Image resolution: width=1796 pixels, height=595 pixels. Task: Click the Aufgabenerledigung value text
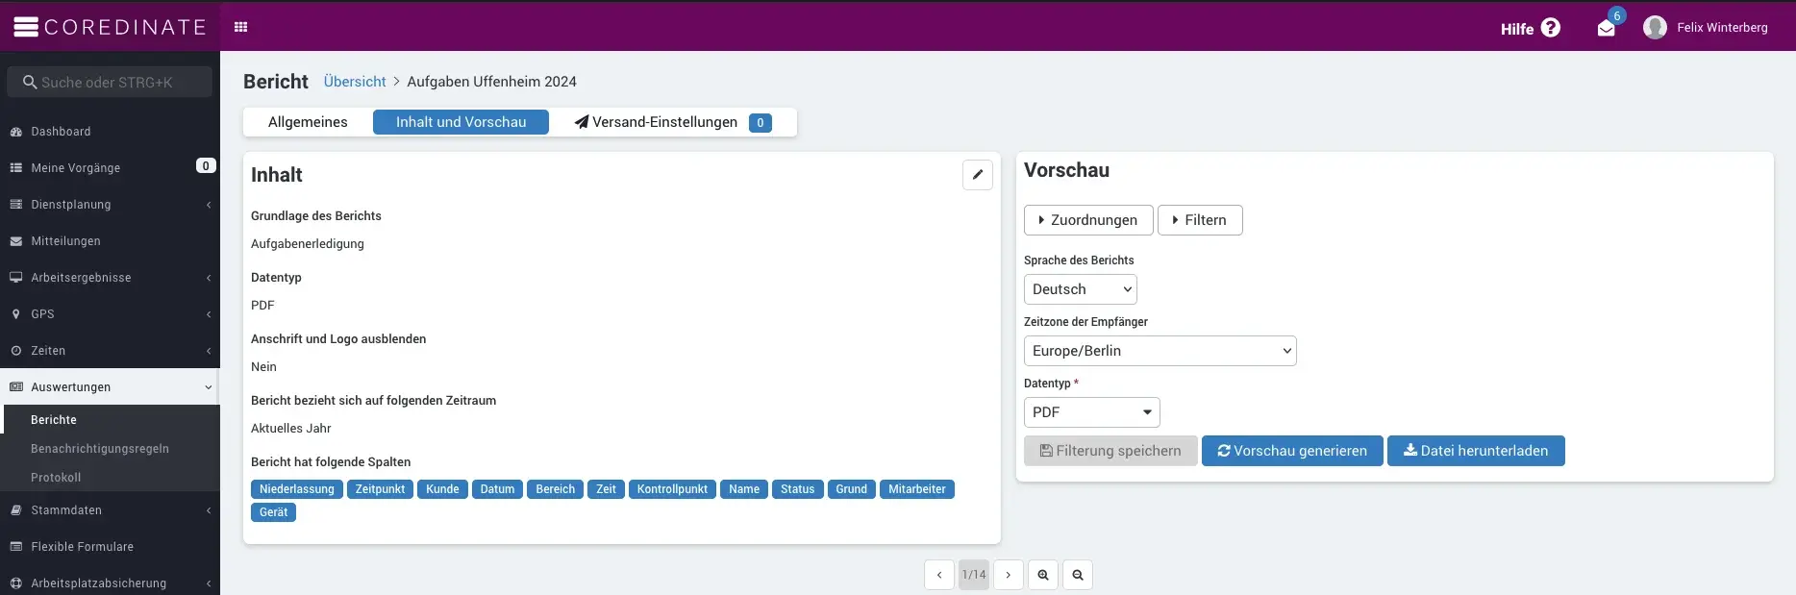pyautogui.click(x=308, y=244)
